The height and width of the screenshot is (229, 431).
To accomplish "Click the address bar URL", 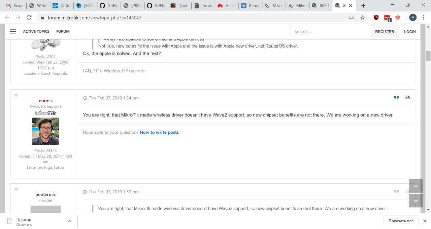I will pyautogui.click(x=94, y=18).
